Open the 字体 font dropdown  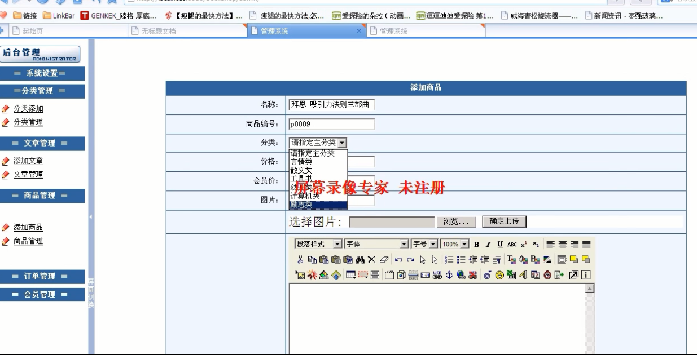pyautogui.click(x=377, y=244)
